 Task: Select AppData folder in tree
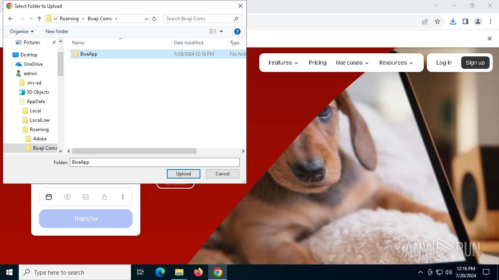click(35, 101)
